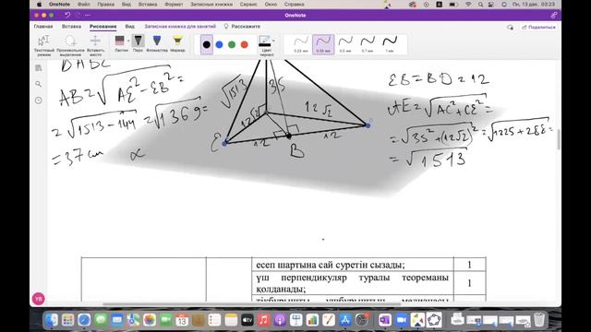
Task: Open OneNote icon in the Dock
Action: click(x=385, y=320)
